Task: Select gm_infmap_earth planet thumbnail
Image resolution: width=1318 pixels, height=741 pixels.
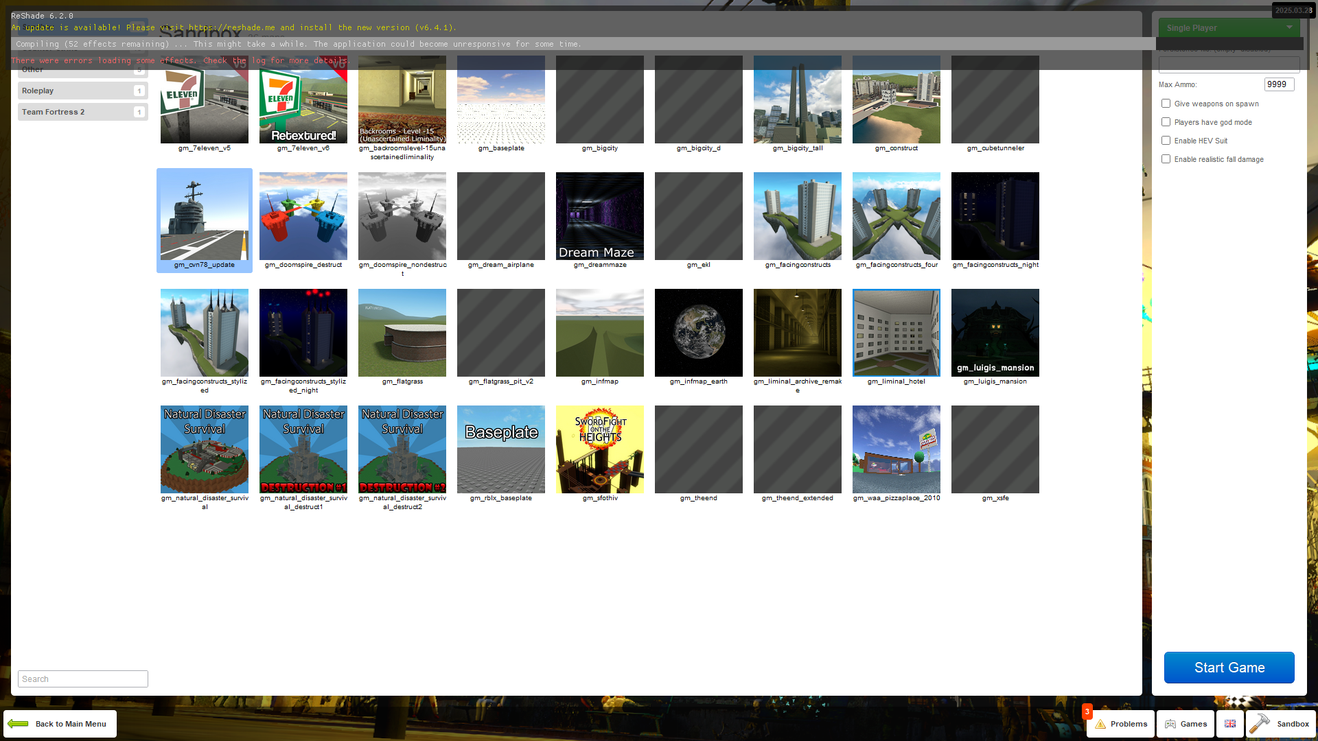Action: point(698,333)
